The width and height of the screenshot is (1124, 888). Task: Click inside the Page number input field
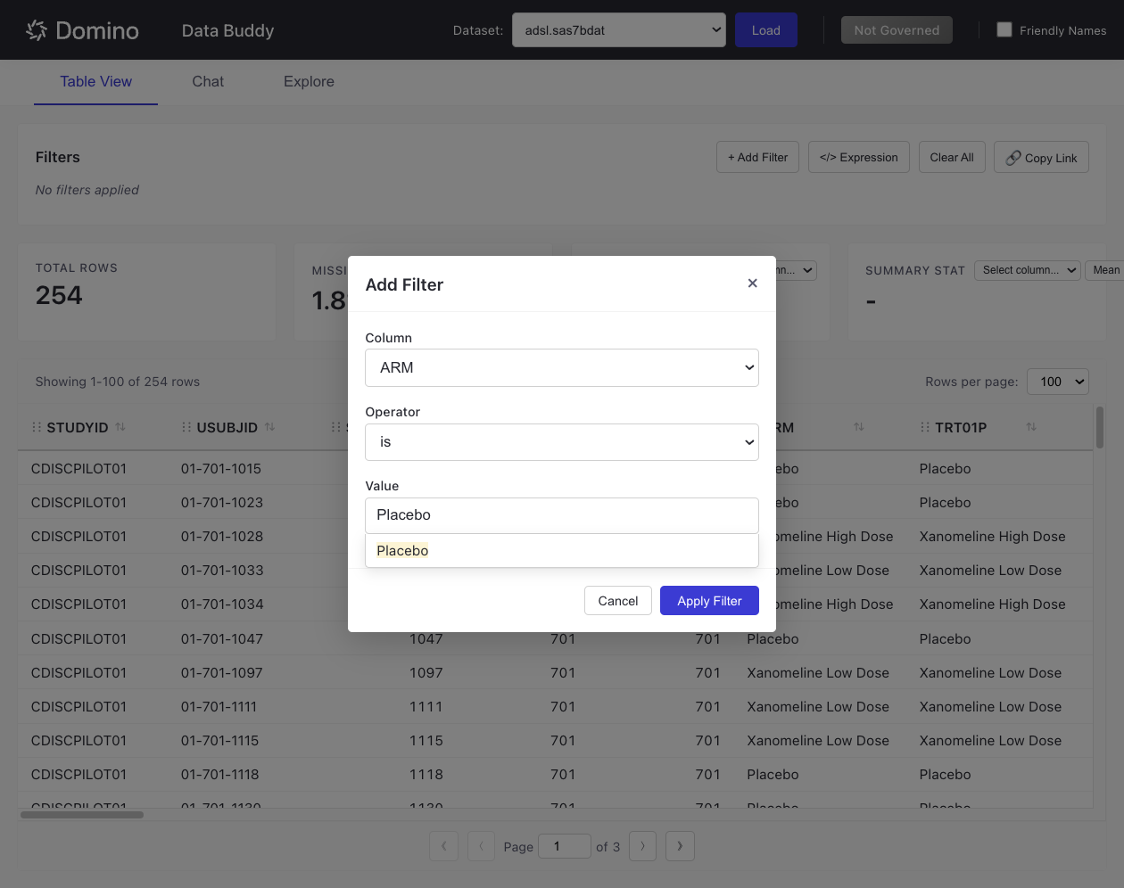coord(565,845)
